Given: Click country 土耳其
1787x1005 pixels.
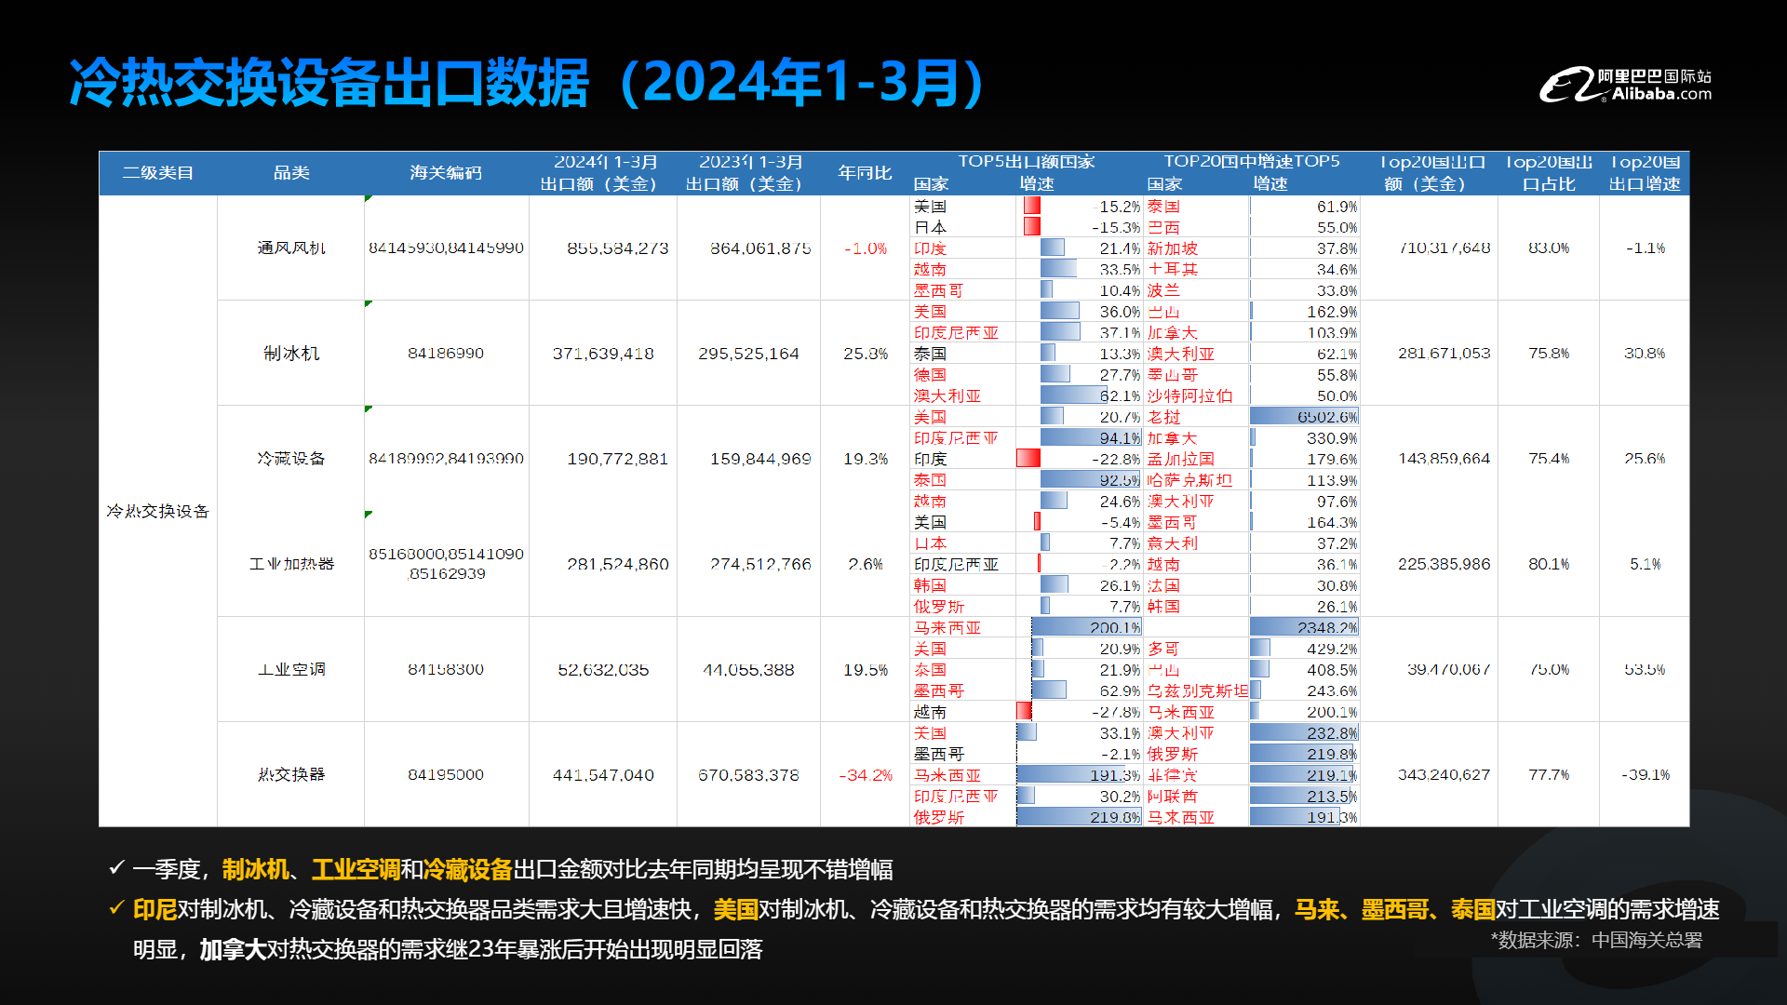Looking at the screenshot, I should [1172, 269].
